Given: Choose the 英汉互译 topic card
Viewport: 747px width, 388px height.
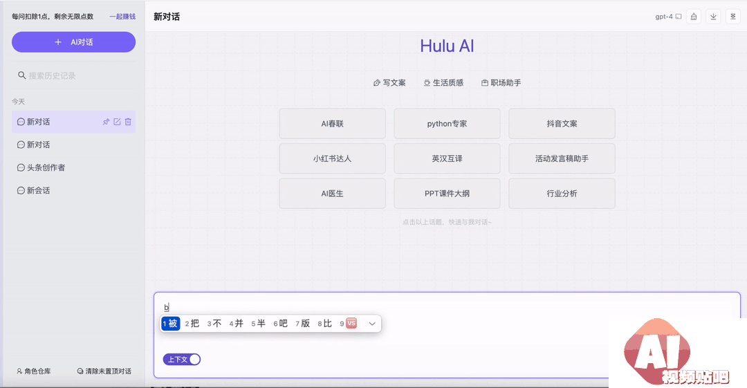Looking at the screenshot, I should (x=447, y=158).
